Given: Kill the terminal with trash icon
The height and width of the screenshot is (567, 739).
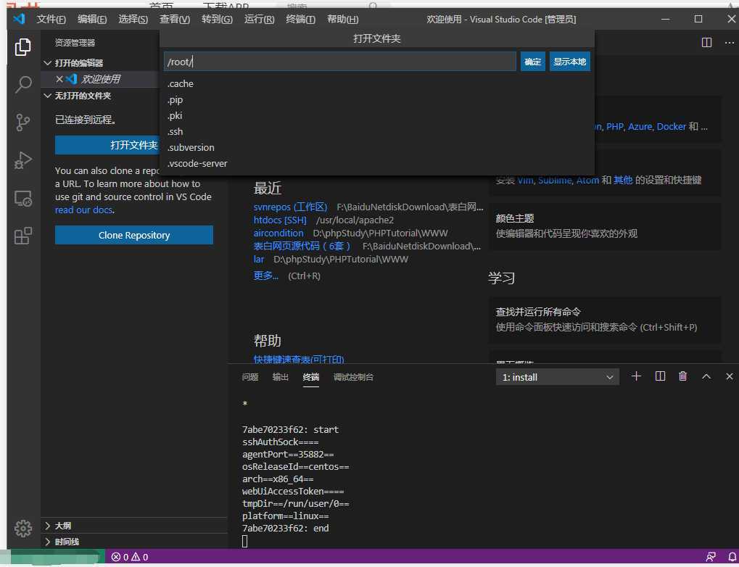Looking at the screenshot, I should point(682,376).
